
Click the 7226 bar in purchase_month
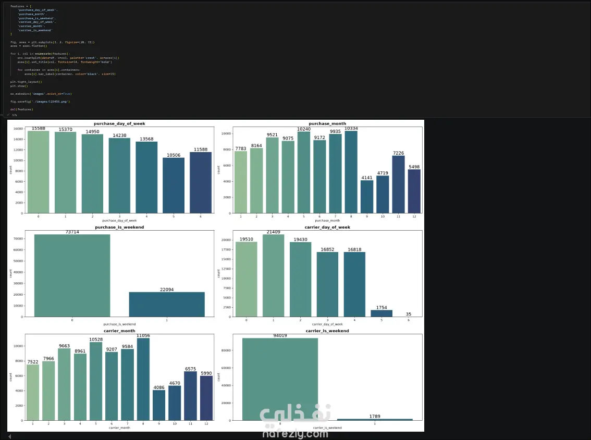(398, 184)
